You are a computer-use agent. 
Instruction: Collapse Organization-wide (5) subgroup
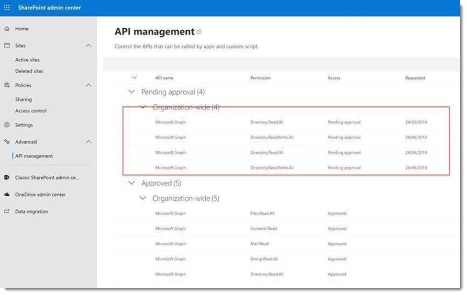143,198
